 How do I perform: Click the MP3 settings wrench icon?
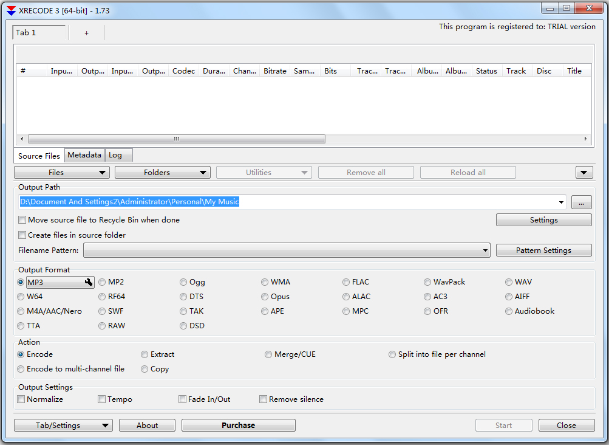tap(88, 283)
